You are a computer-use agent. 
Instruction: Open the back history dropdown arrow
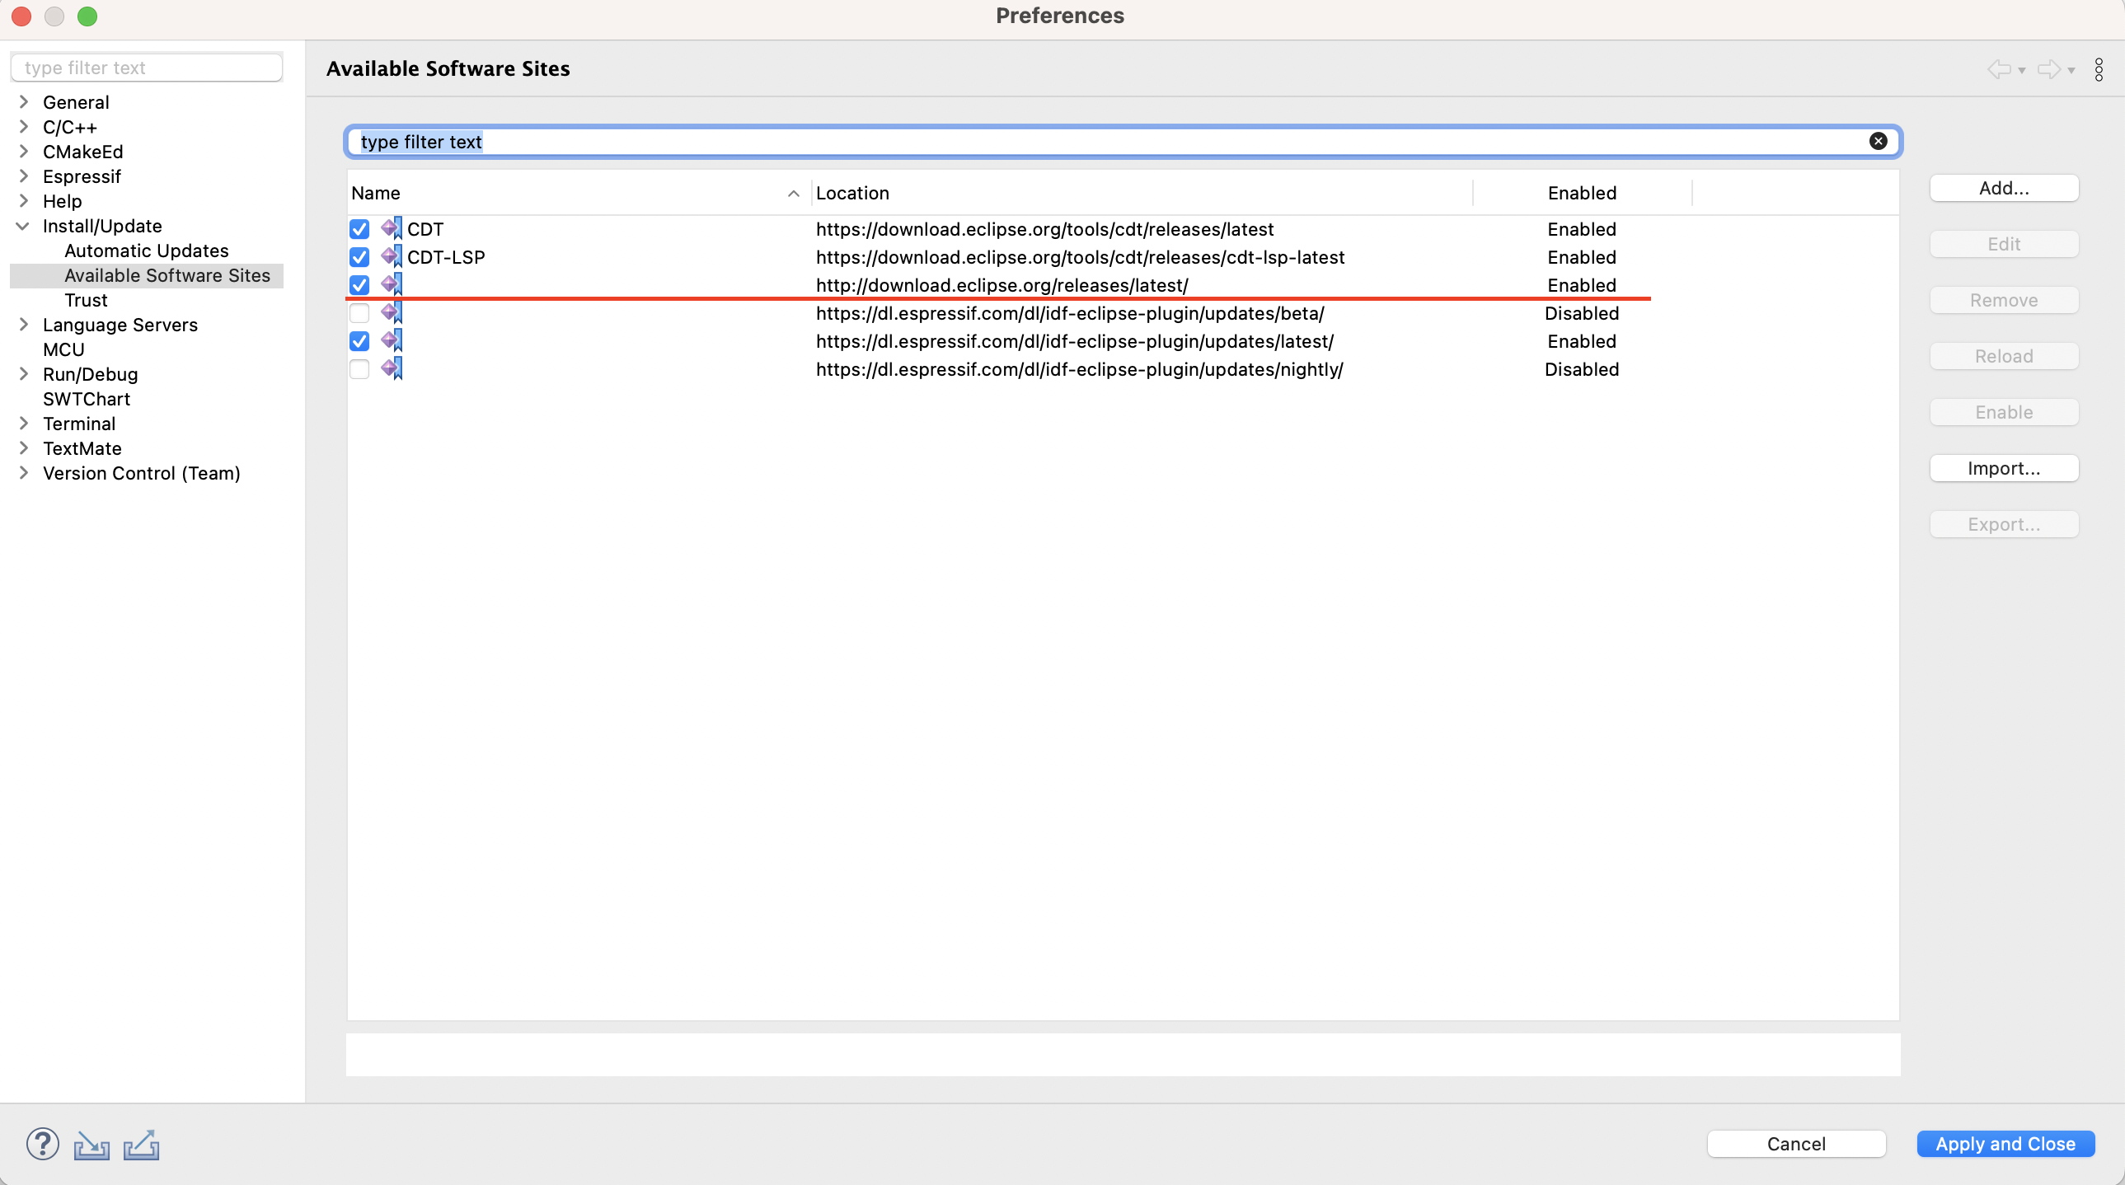tap(2022, 71)
